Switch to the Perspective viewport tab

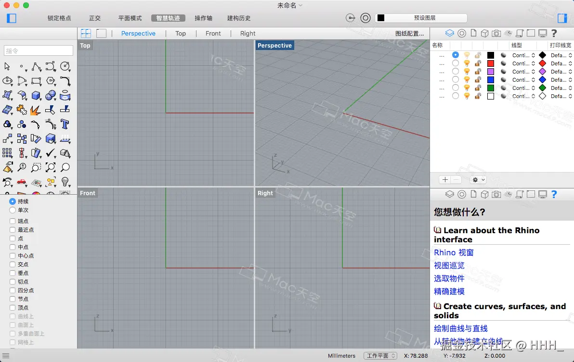point(138,33)
